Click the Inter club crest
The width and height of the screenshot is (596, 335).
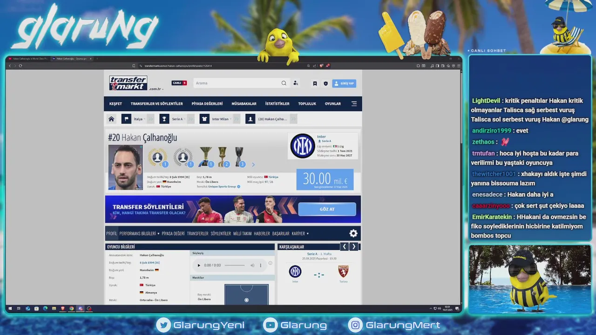coord(302,146)
